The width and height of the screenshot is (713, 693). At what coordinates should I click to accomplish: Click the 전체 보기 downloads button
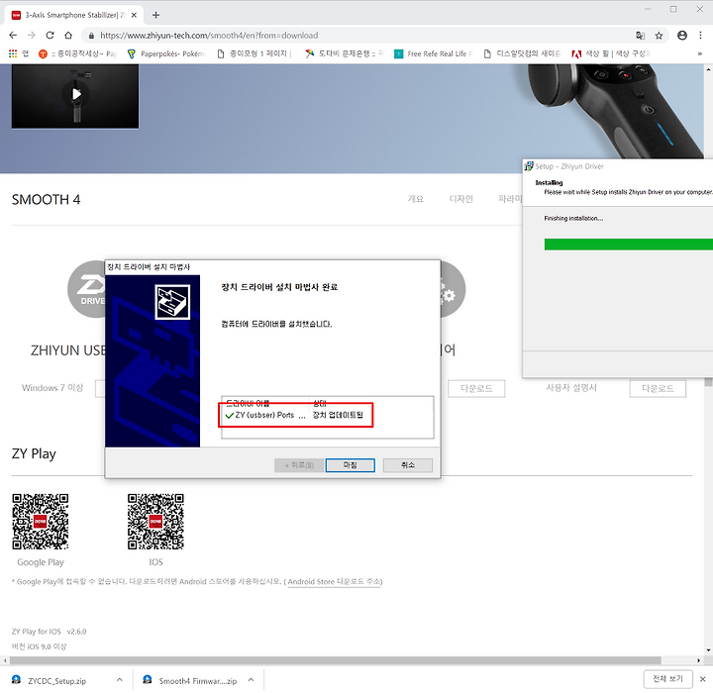(668, 679)
